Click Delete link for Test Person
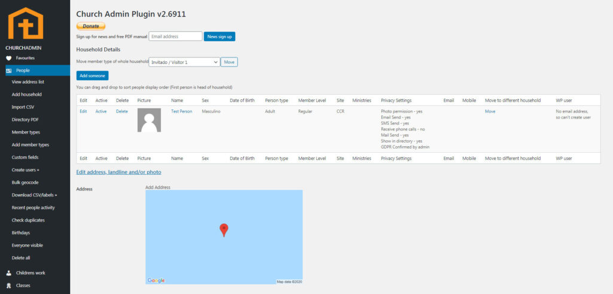The image size is (613, 294). coord(122,111)
